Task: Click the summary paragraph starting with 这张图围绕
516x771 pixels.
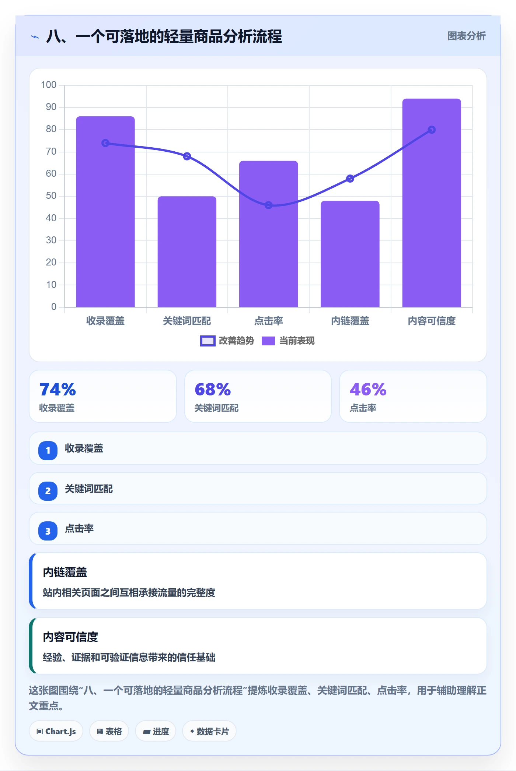Action: pyautogui.click(x=258, y=698)
